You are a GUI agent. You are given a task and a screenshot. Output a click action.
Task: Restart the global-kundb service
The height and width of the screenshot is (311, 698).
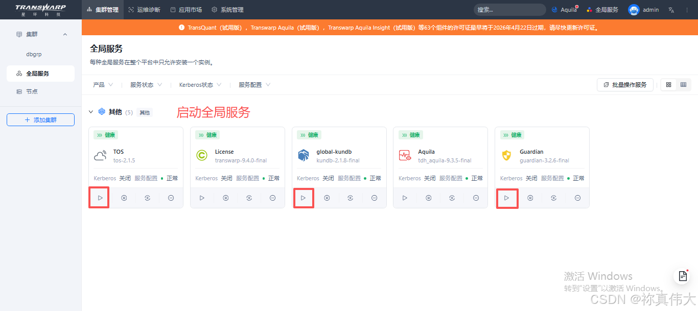351,198
